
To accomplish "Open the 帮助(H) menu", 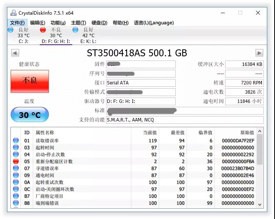I will tap(121, 23).
